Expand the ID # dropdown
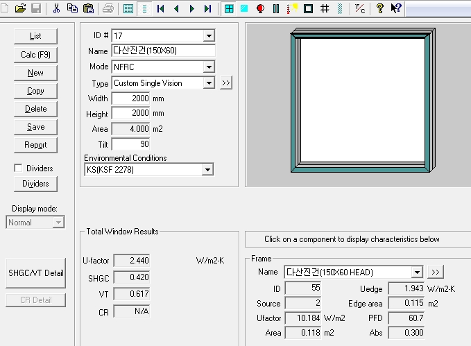Screen dimensions: 471x346 pyautogui.click(x=209, y=36)
